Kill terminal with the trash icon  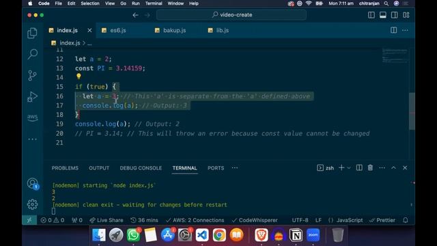coord(370,167)
